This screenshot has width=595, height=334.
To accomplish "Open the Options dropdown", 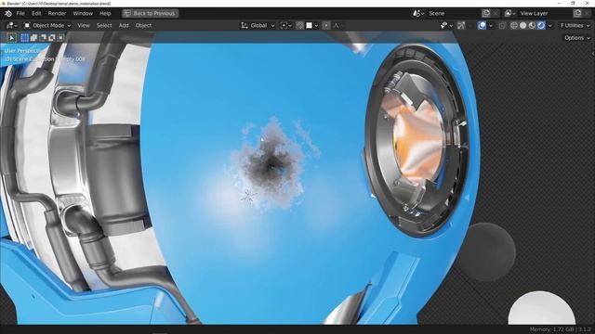I will [x=577, y=38].
